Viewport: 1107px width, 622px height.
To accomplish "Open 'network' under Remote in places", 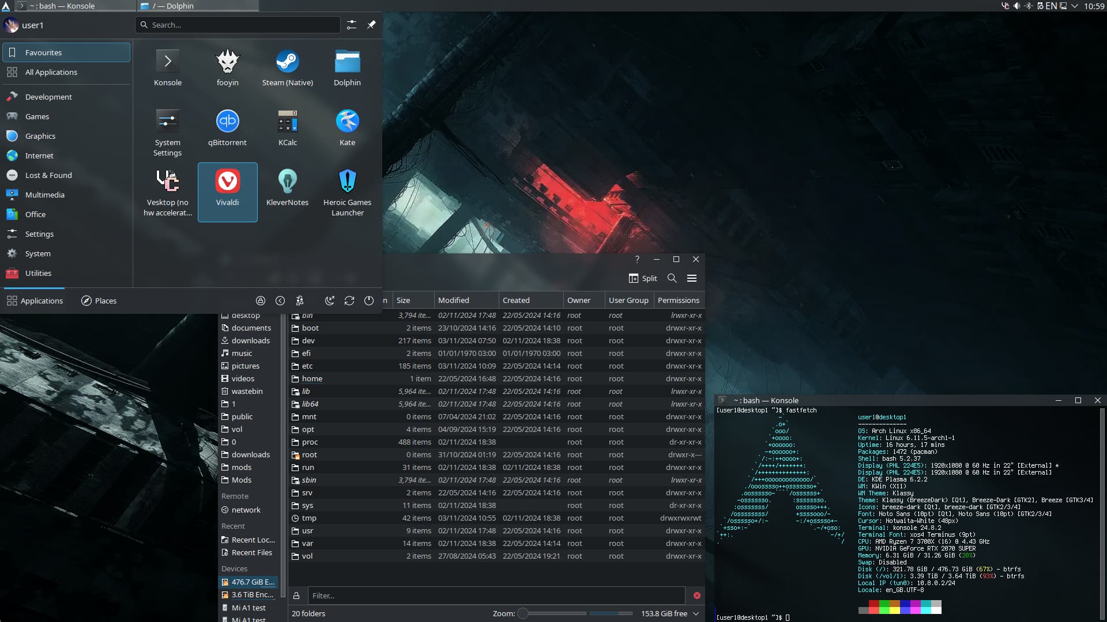I will tap(249, 510).
